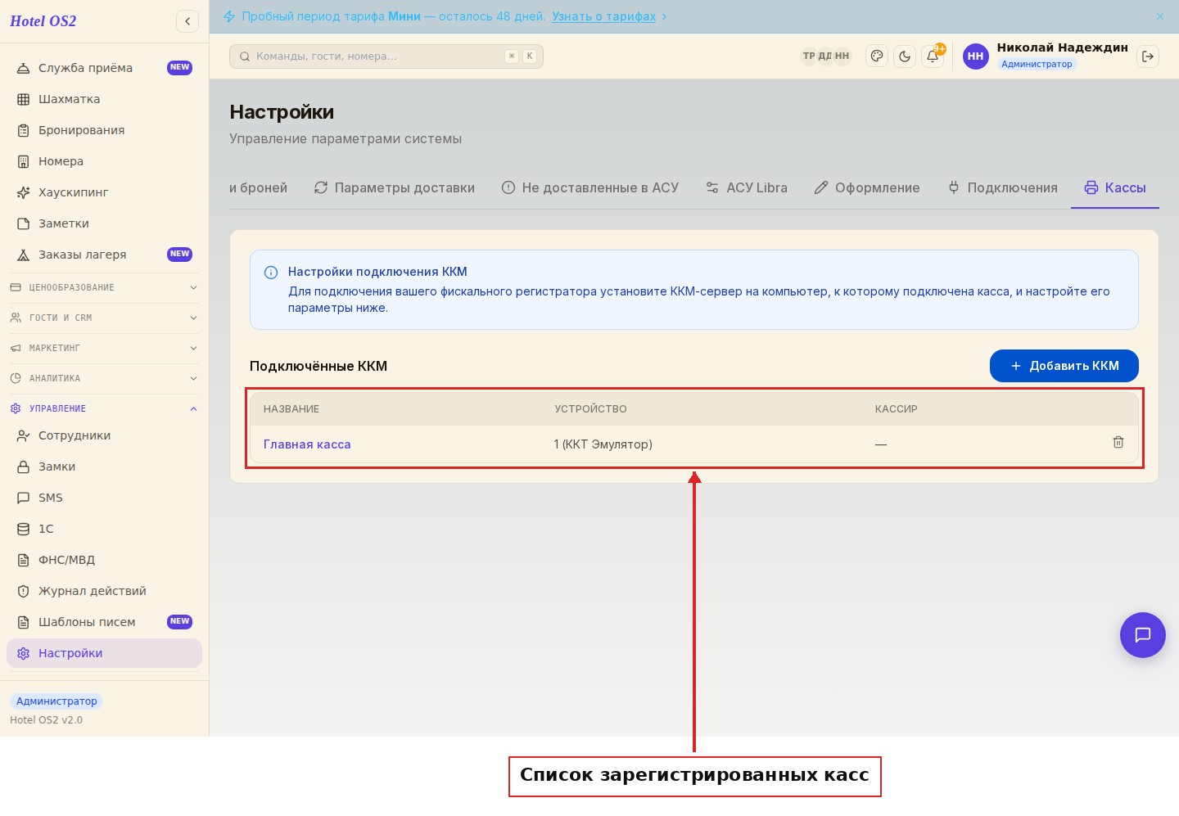This screenshot has width=1179, height=816.
Task: Open Главная касса link
Action: (307, 444)
